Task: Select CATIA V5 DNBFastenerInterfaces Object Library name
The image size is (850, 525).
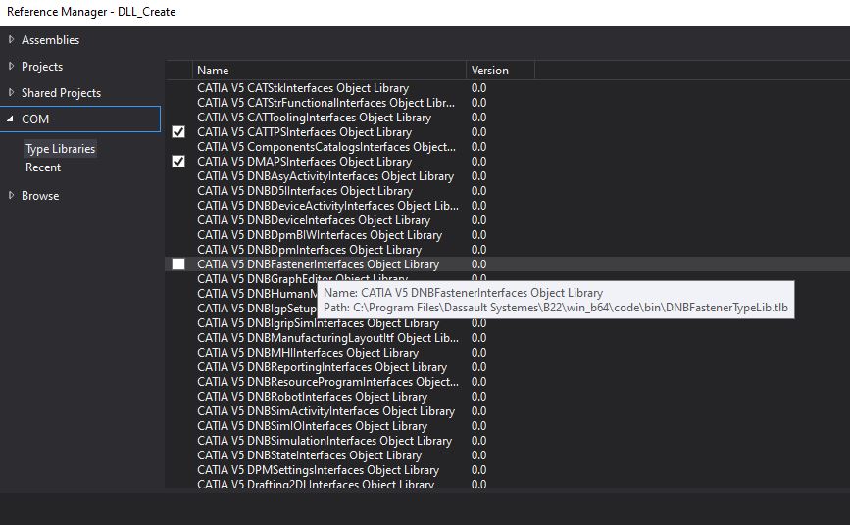Action: [x=319, y=264]
